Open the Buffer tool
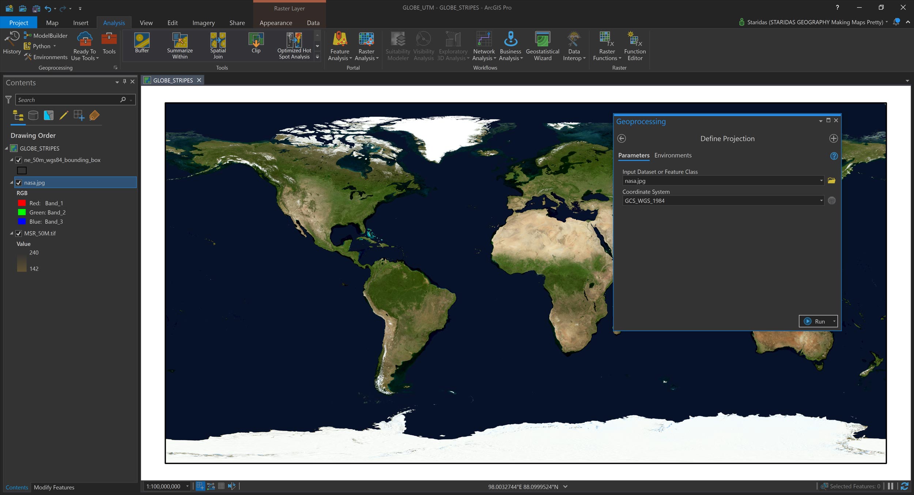Image resolution: width=914 pixels, height=495 pixels. pos(142,43)
